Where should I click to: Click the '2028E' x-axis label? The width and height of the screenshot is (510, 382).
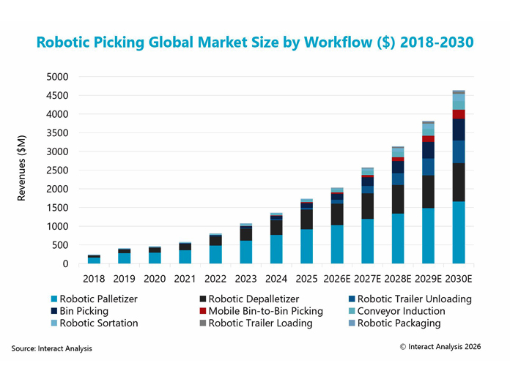(x=398, y=279)
